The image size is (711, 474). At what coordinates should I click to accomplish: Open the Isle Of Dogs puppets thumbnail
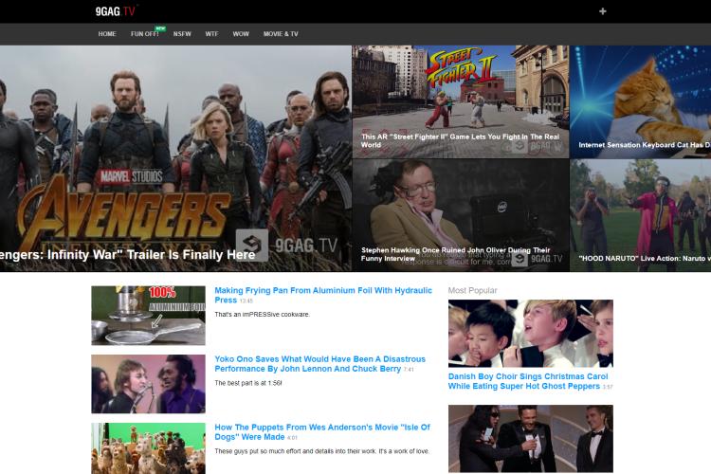tap(148, 448)
